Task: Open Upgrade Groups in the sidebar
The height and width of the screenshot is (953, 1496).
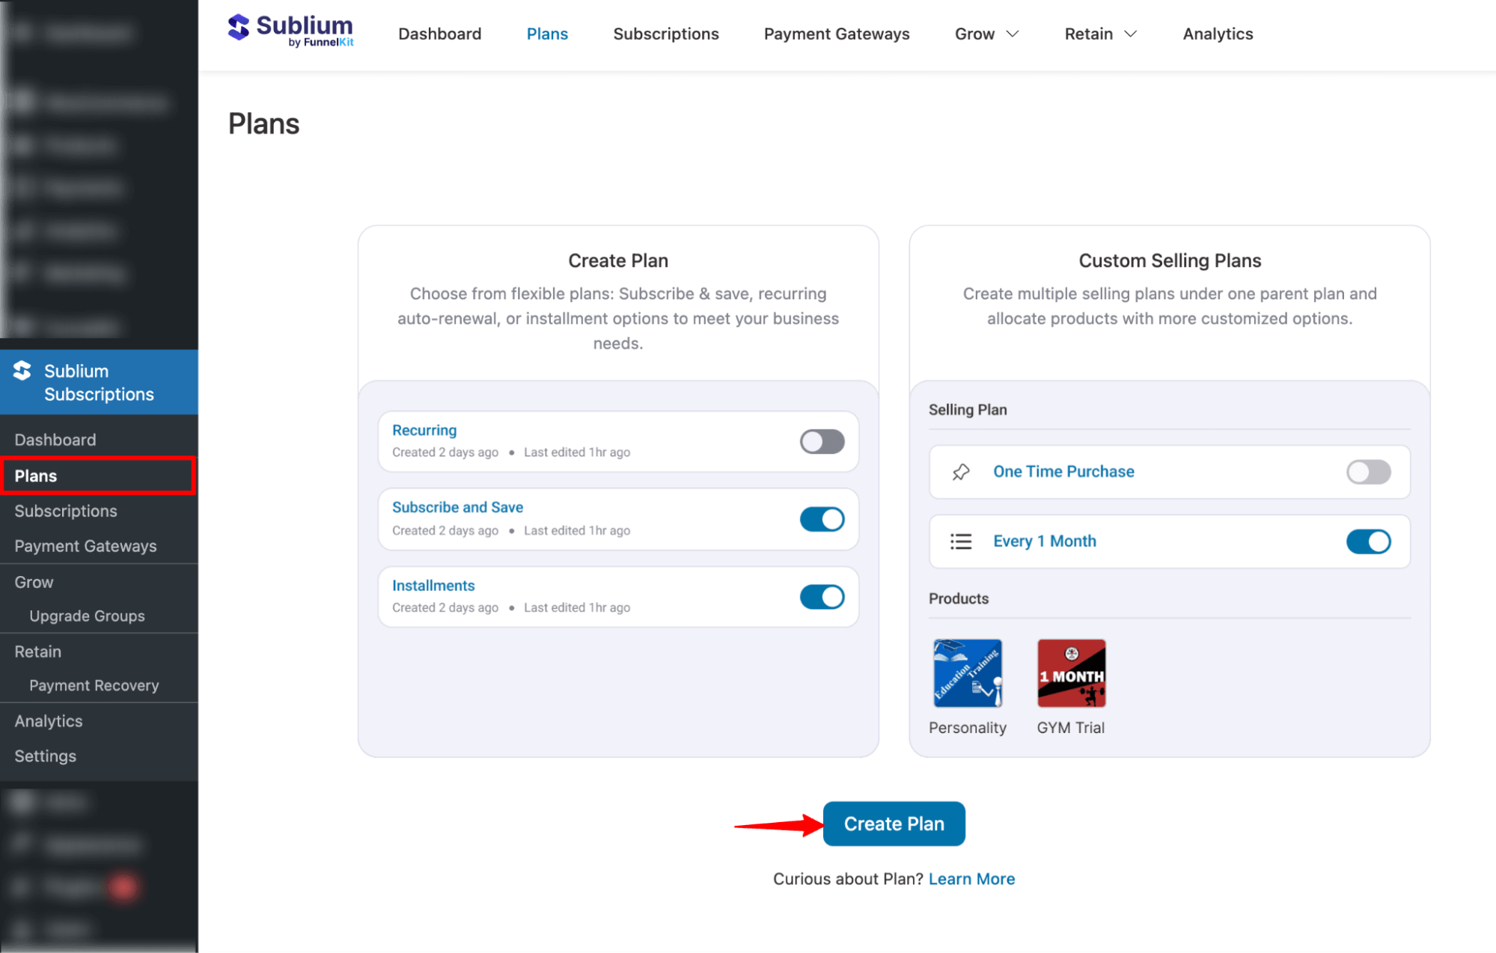Action: [x=87, y=616]
